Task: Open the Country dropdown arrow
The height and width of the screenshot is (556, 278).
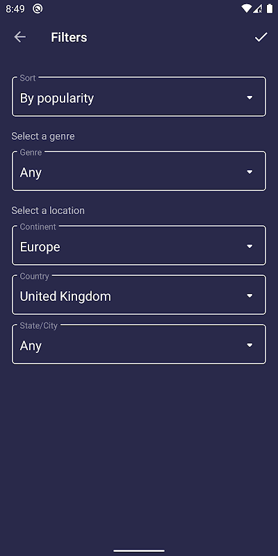Action: pos(250,296)
